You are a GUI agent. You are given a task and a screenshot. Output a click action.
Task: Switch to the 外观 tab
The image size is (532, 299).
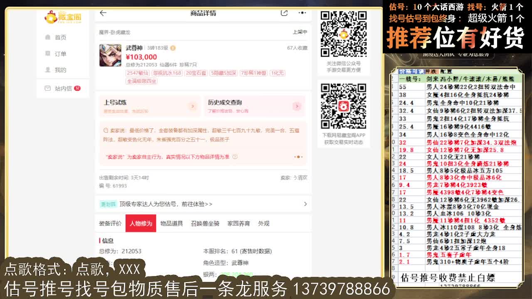(x=264, y=223)
